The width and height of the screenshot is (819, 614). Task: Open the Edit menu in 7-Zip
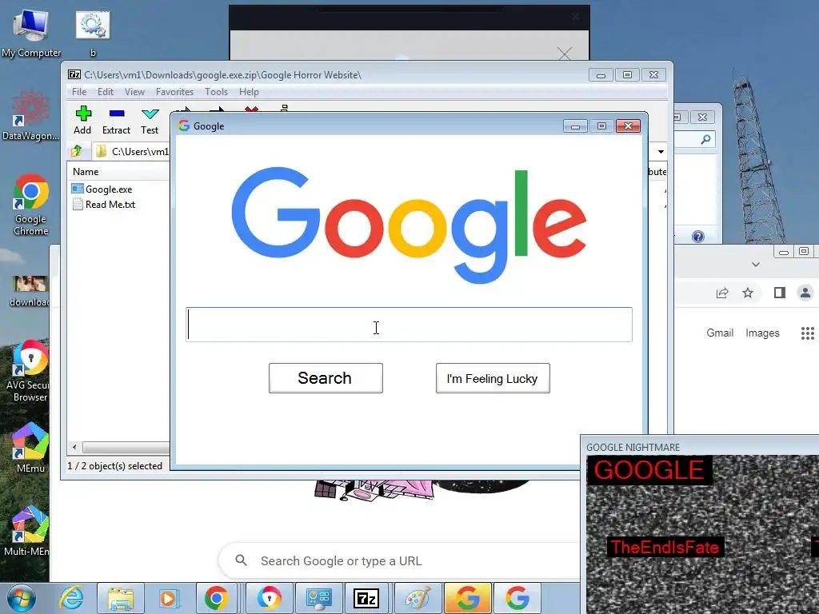tap(106, 92)
